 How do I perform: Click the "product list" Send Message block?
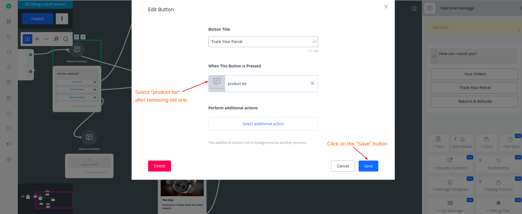[263, 84]
